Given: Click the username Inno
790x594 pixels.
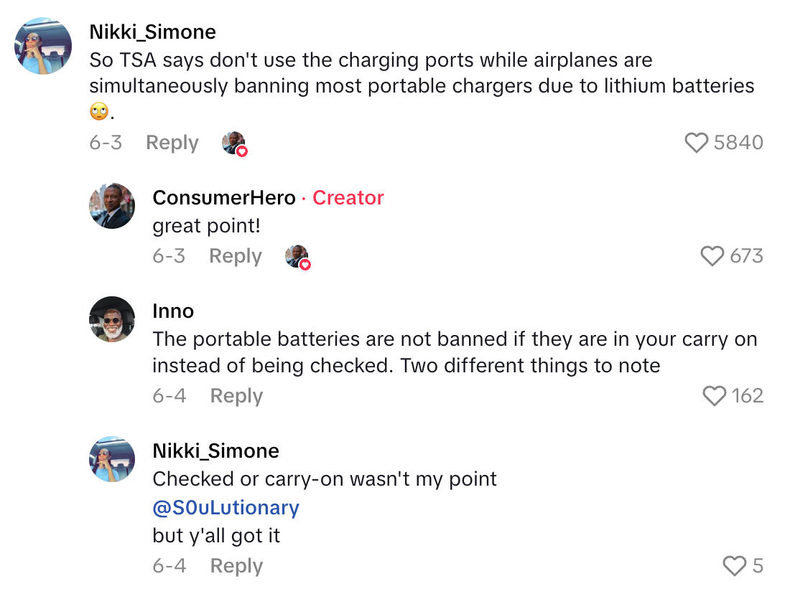Looking at the screenshot, I should 173,311.
